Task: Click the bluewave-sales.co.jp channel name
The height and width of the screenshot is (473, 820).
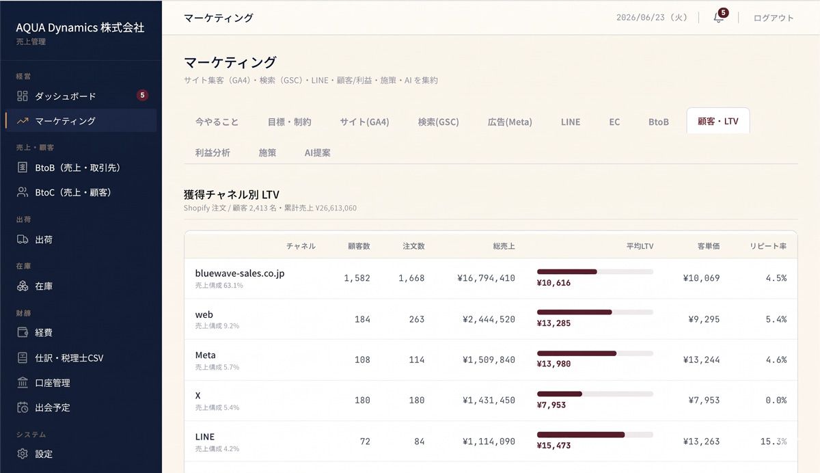Action: click(240, 273)
